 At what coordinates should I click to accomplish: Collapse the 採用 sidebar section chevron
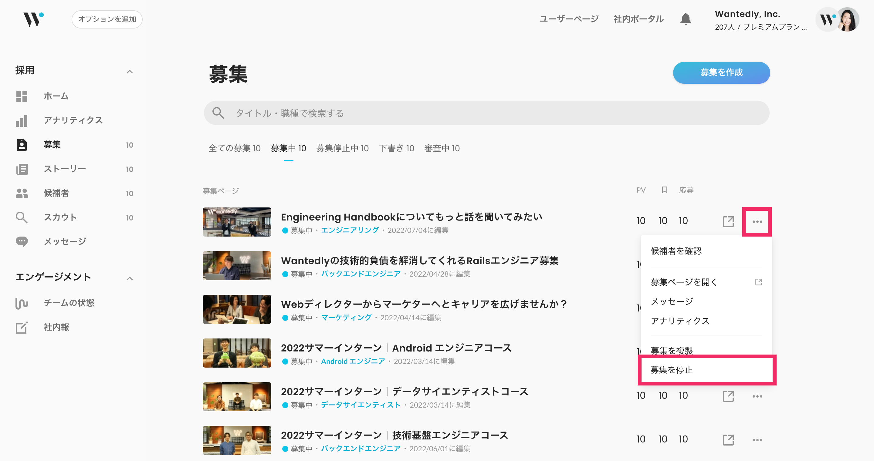point(130,72)
